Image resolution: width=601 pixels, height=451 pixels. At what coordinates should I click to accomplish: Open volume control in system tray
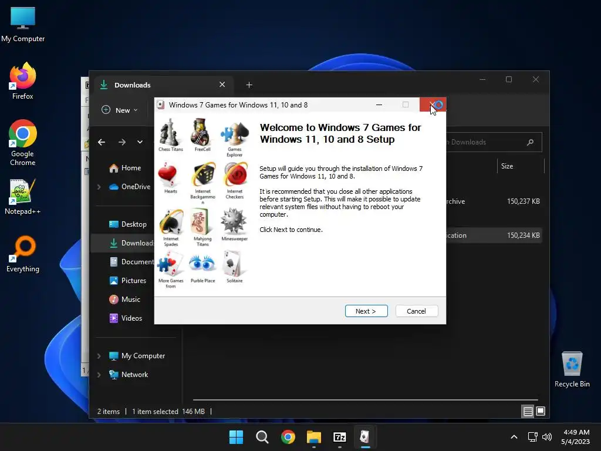[x=548, y=437]
